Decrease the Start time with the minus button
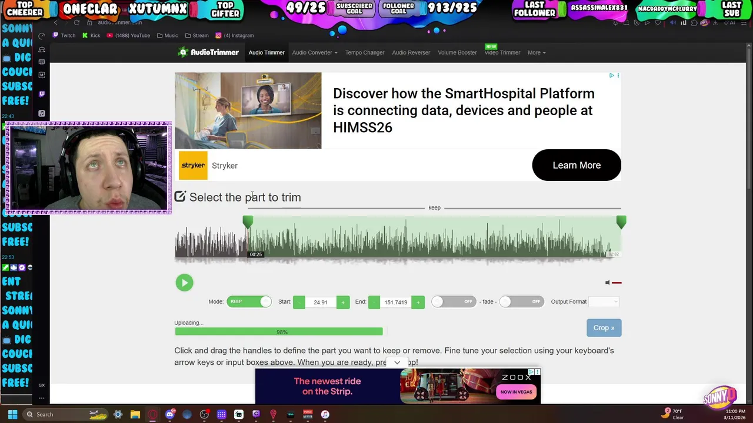 coord(299,302)
